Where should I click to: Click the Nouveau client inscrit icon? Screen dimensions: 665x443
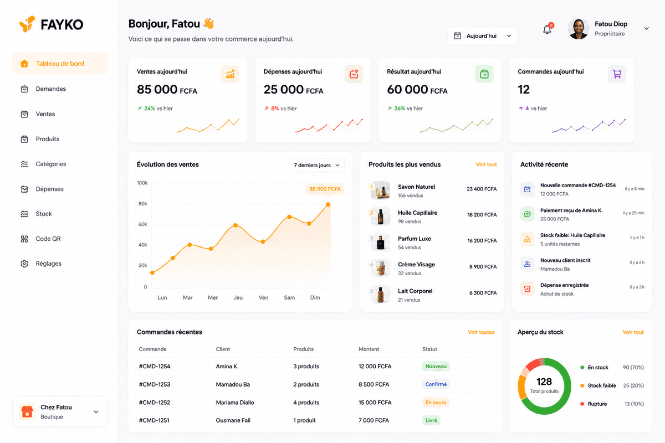[527, 264]
